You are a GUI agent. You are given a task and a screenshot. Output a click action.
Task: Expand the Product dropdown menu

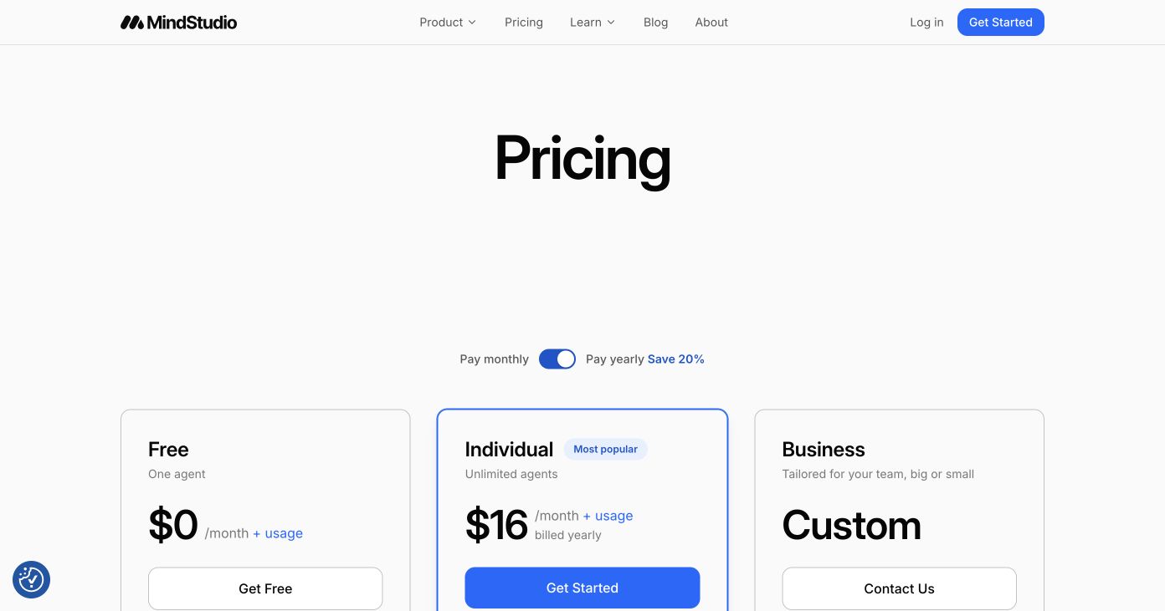[x=448, y=23]
